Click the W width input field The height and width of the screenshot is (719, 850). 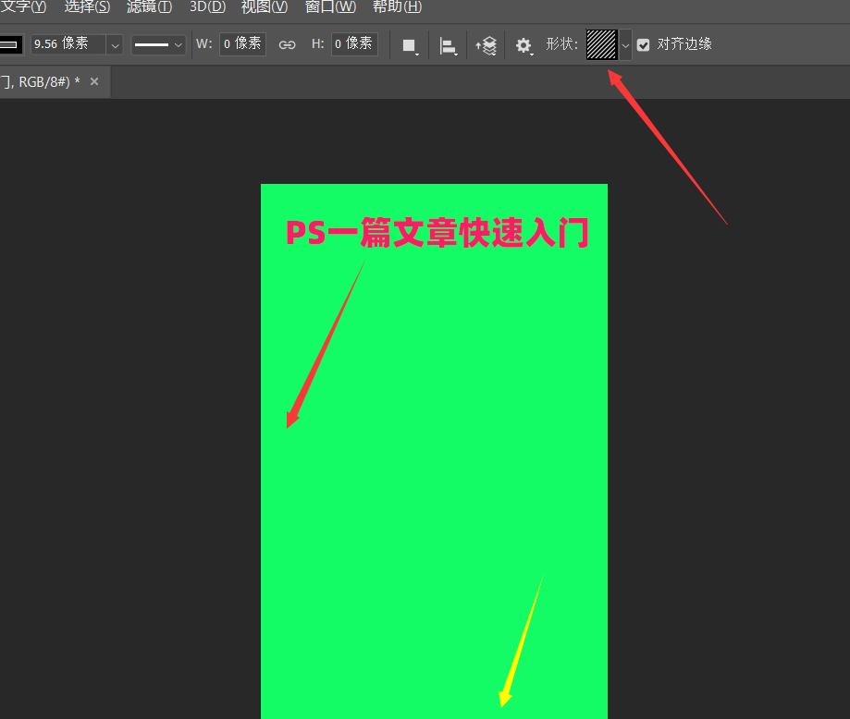click(x=242, y=43)
